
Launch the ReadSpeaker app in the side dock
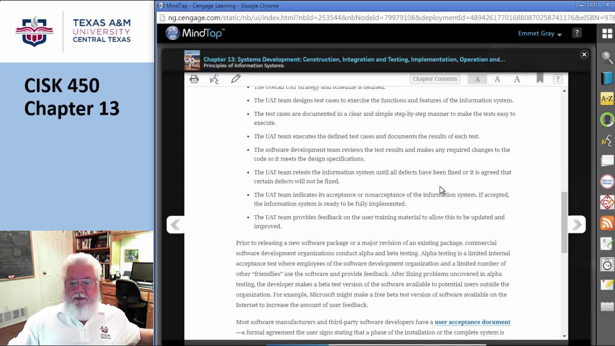click(x=607, y=140)
